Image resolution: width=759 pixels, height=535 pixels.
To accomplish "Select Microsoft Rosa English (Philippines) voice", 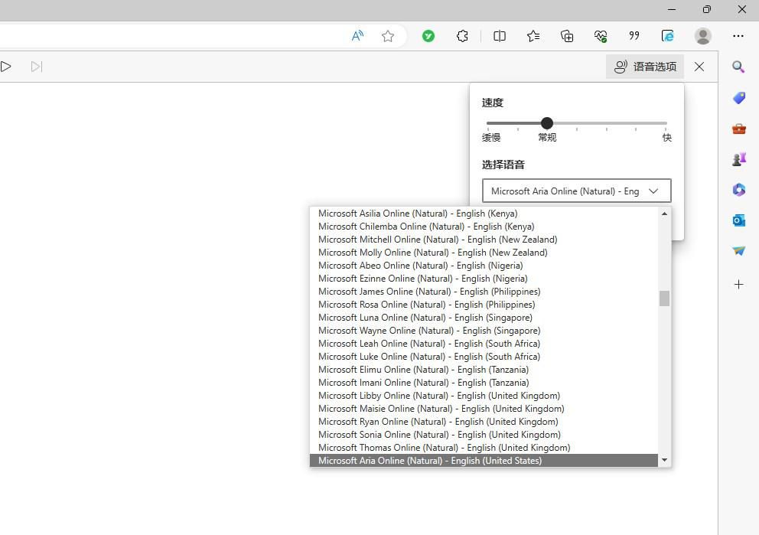I will pos(484,305).
